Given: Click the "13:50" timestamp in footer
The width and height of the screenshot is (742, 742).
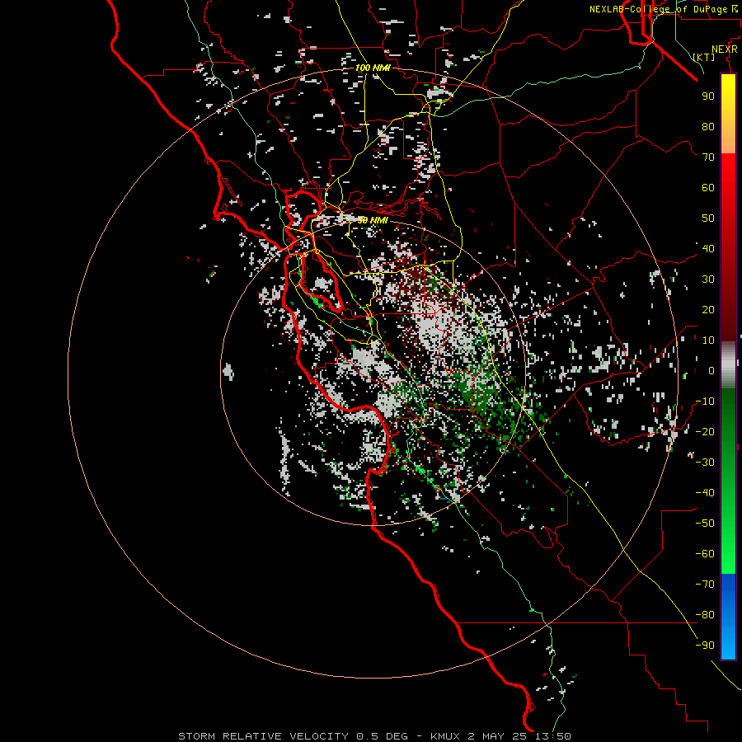Looking at the screenshot, I should pyautogui.click(x=552, y=736).
